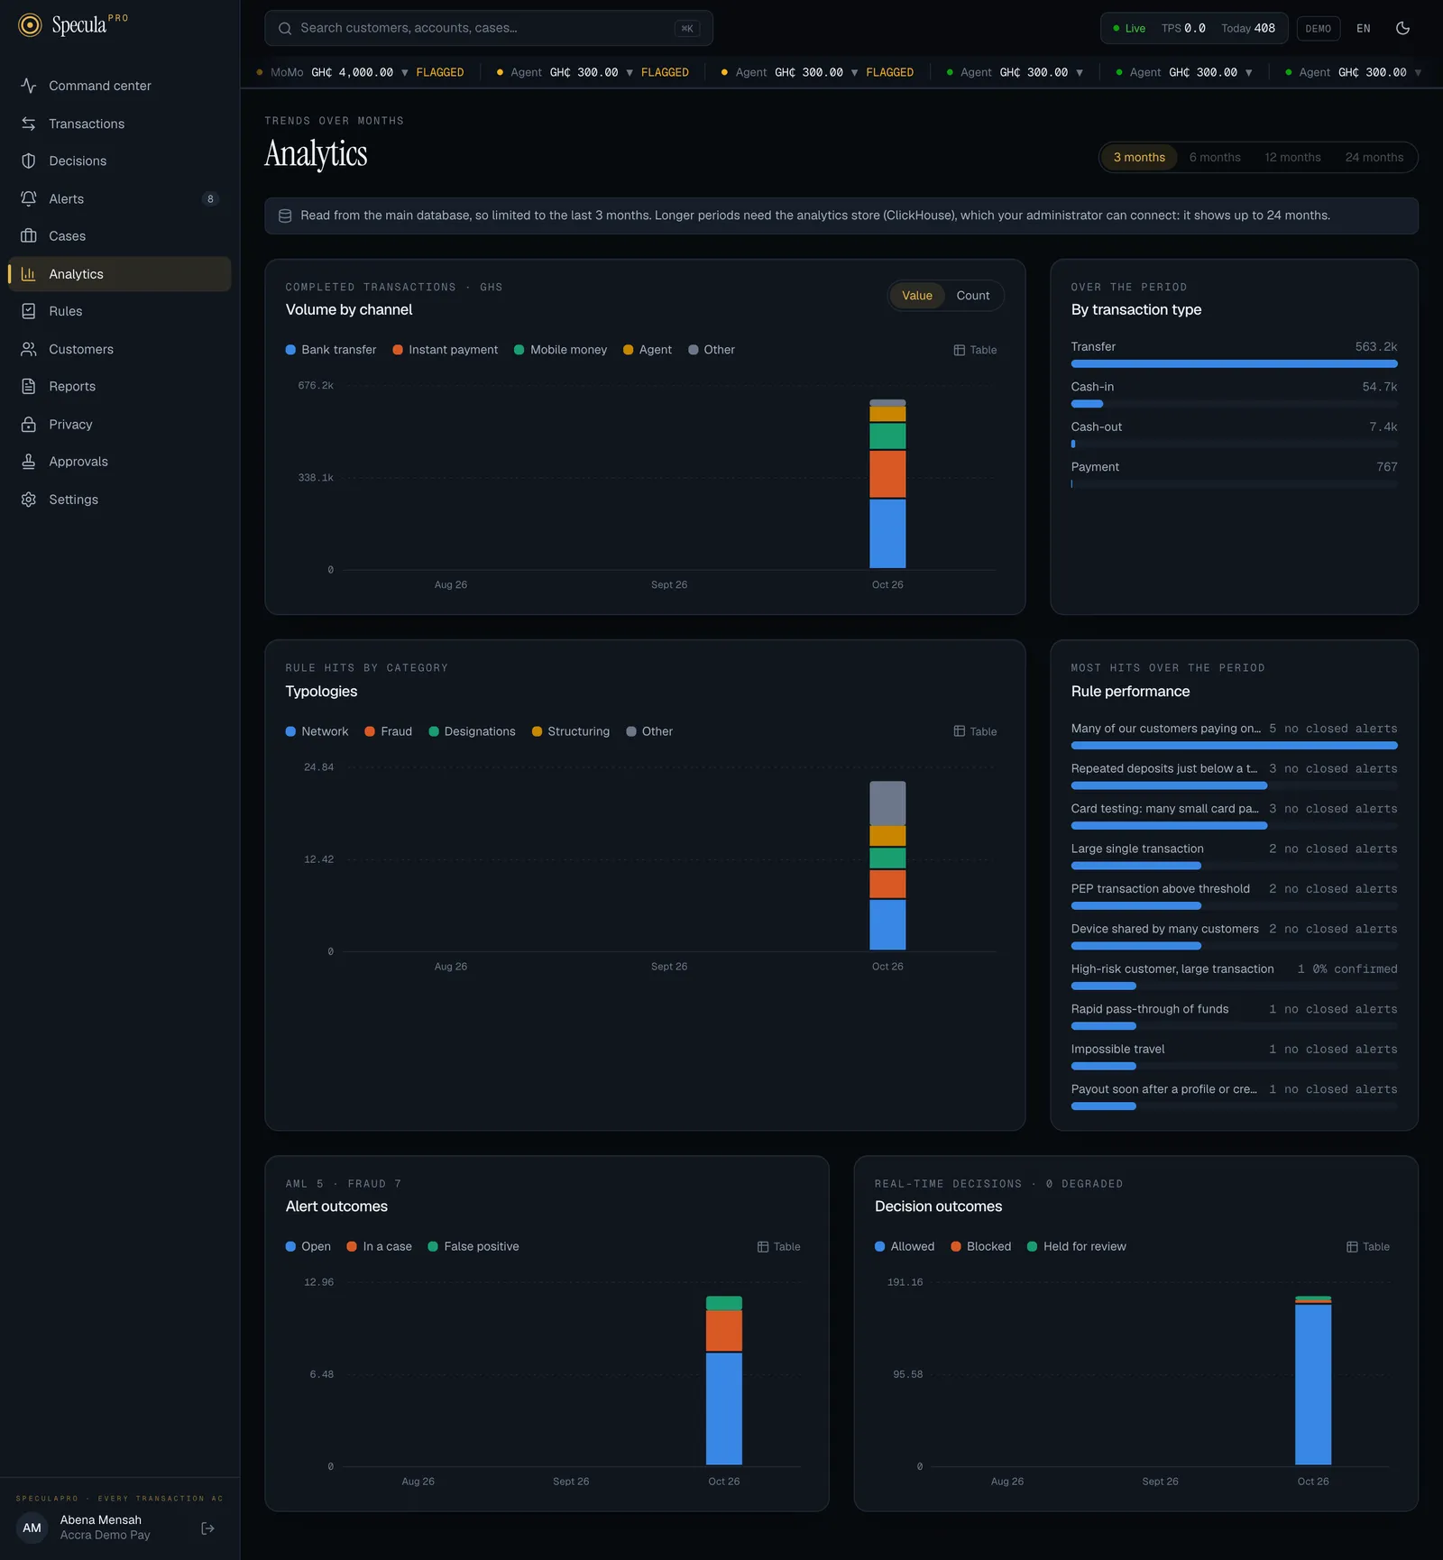Open Command center from sidebar icon

(29, 86)
